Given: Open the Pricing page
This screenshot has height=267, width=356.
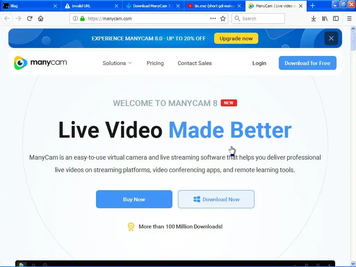Looking at the screenshot, I should point(155,63).
